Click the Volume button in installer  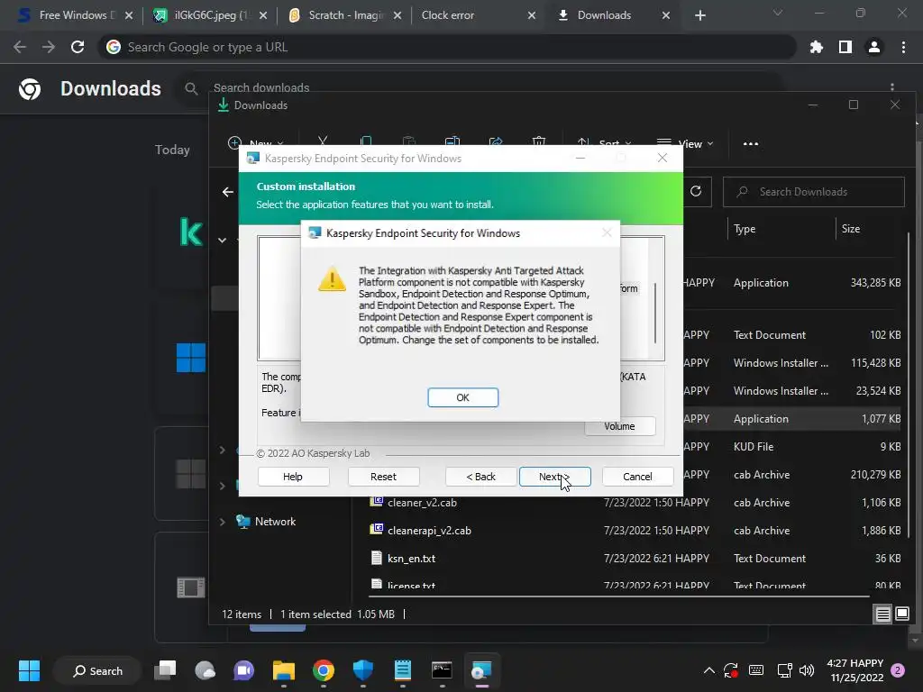point(619,426)
